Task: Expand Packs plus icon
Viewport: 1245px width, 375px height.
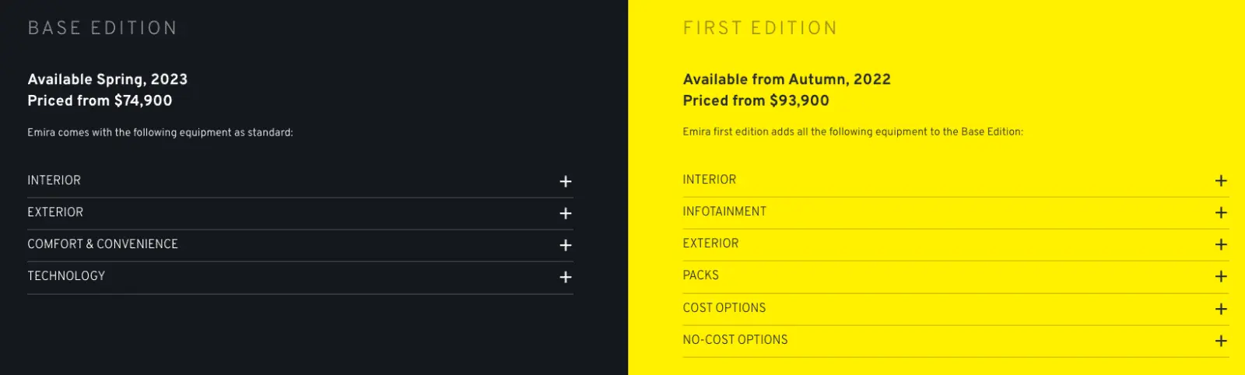Action: pos(1221,276)
